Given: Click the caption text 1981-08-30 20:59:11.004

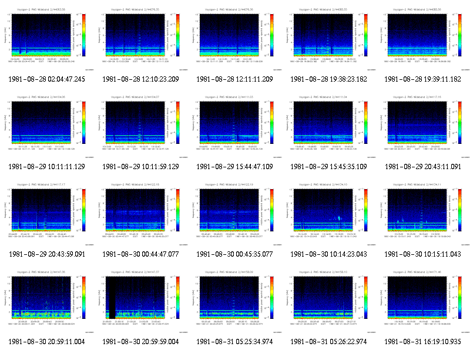Looking at the screenshot, I should [x=47, y=342].
